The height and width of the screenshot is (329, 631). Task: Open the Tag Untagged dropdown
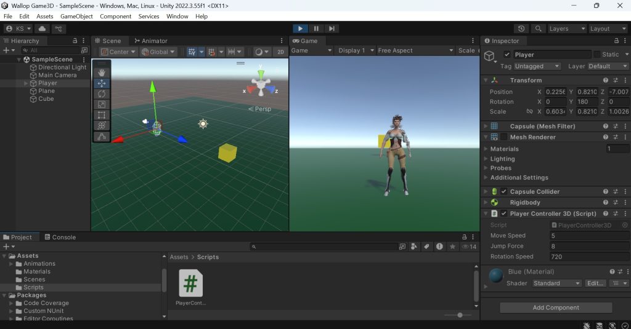click(537, 66)
